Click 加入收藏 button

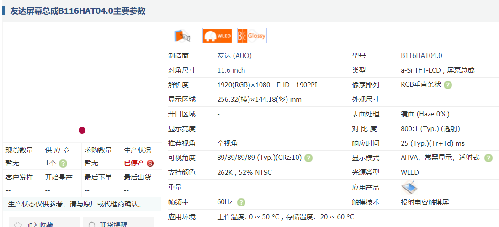pos(44,222)
